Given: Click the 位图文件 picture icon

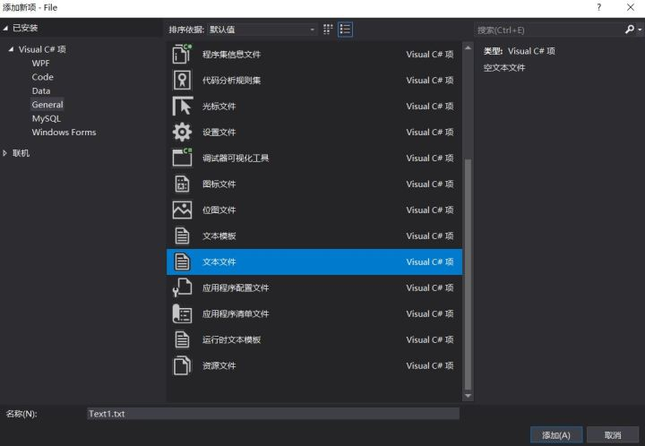Looking at the screenshot, I should [182, 210].
